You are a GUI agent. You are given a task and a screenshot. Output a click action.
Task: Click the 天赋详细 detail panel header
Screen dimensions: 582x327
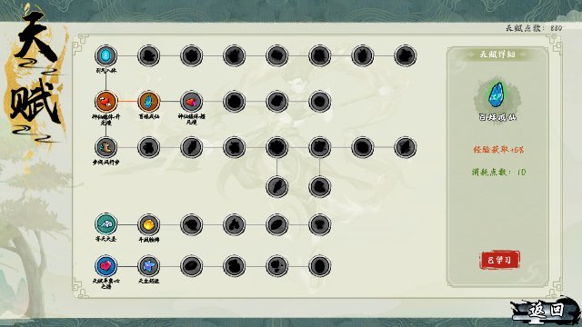point(497,54)
